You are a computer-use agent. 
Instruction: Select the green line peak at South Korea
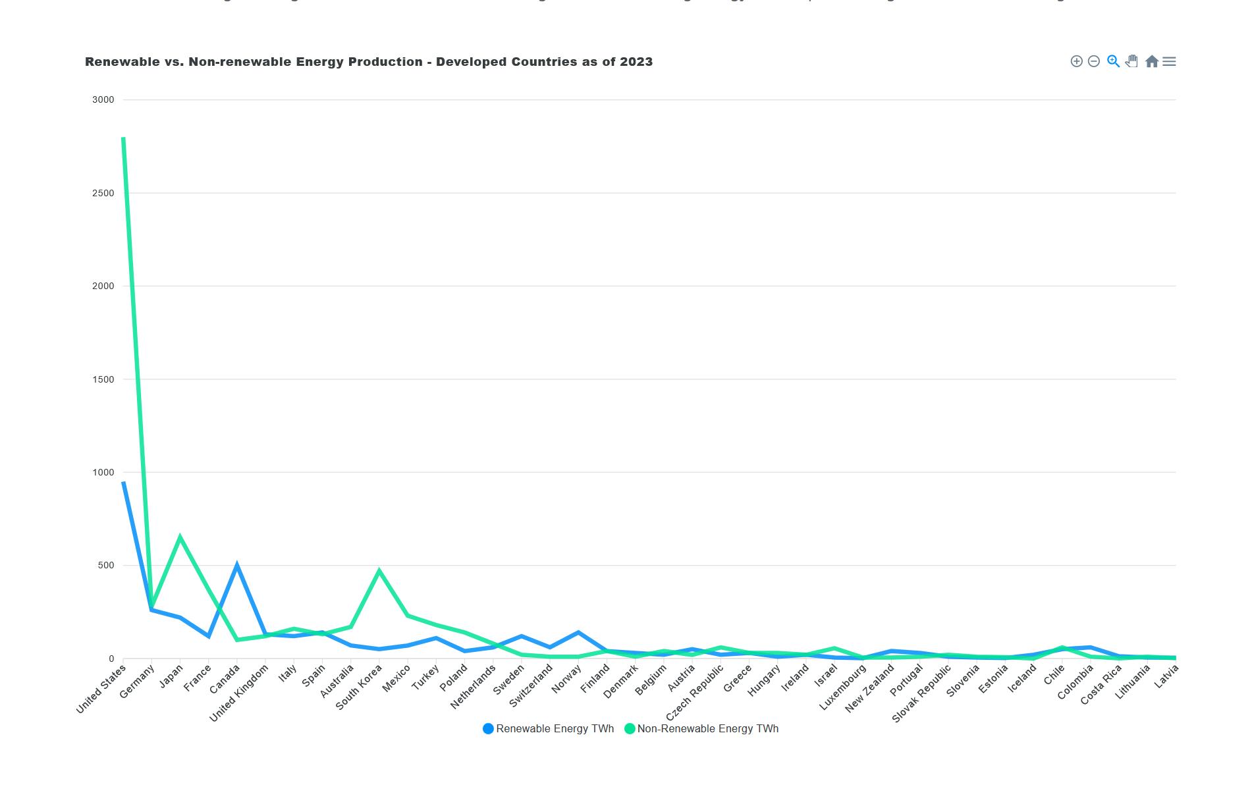click(379, 571)
